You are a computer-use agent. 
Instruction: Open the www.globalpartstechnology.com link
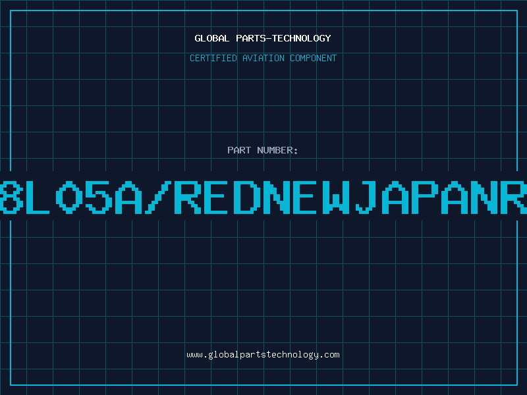tap(263, 355)
